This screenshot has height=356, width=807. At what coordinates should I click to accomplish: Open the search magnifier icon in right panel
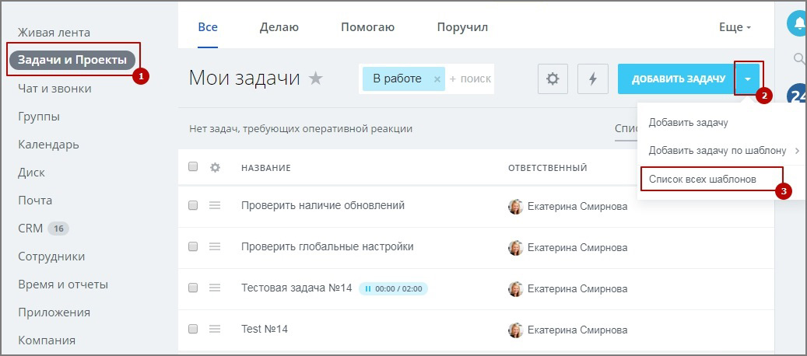[798, 58]
